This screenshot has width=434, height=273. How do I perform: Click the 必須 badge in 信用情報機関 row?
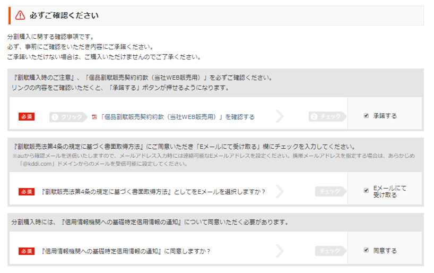point(27,251)
